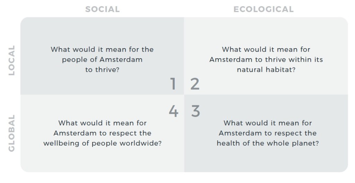Screen dimensions: 355x183
Task: Click the large number 2
Action: point(195,84)
